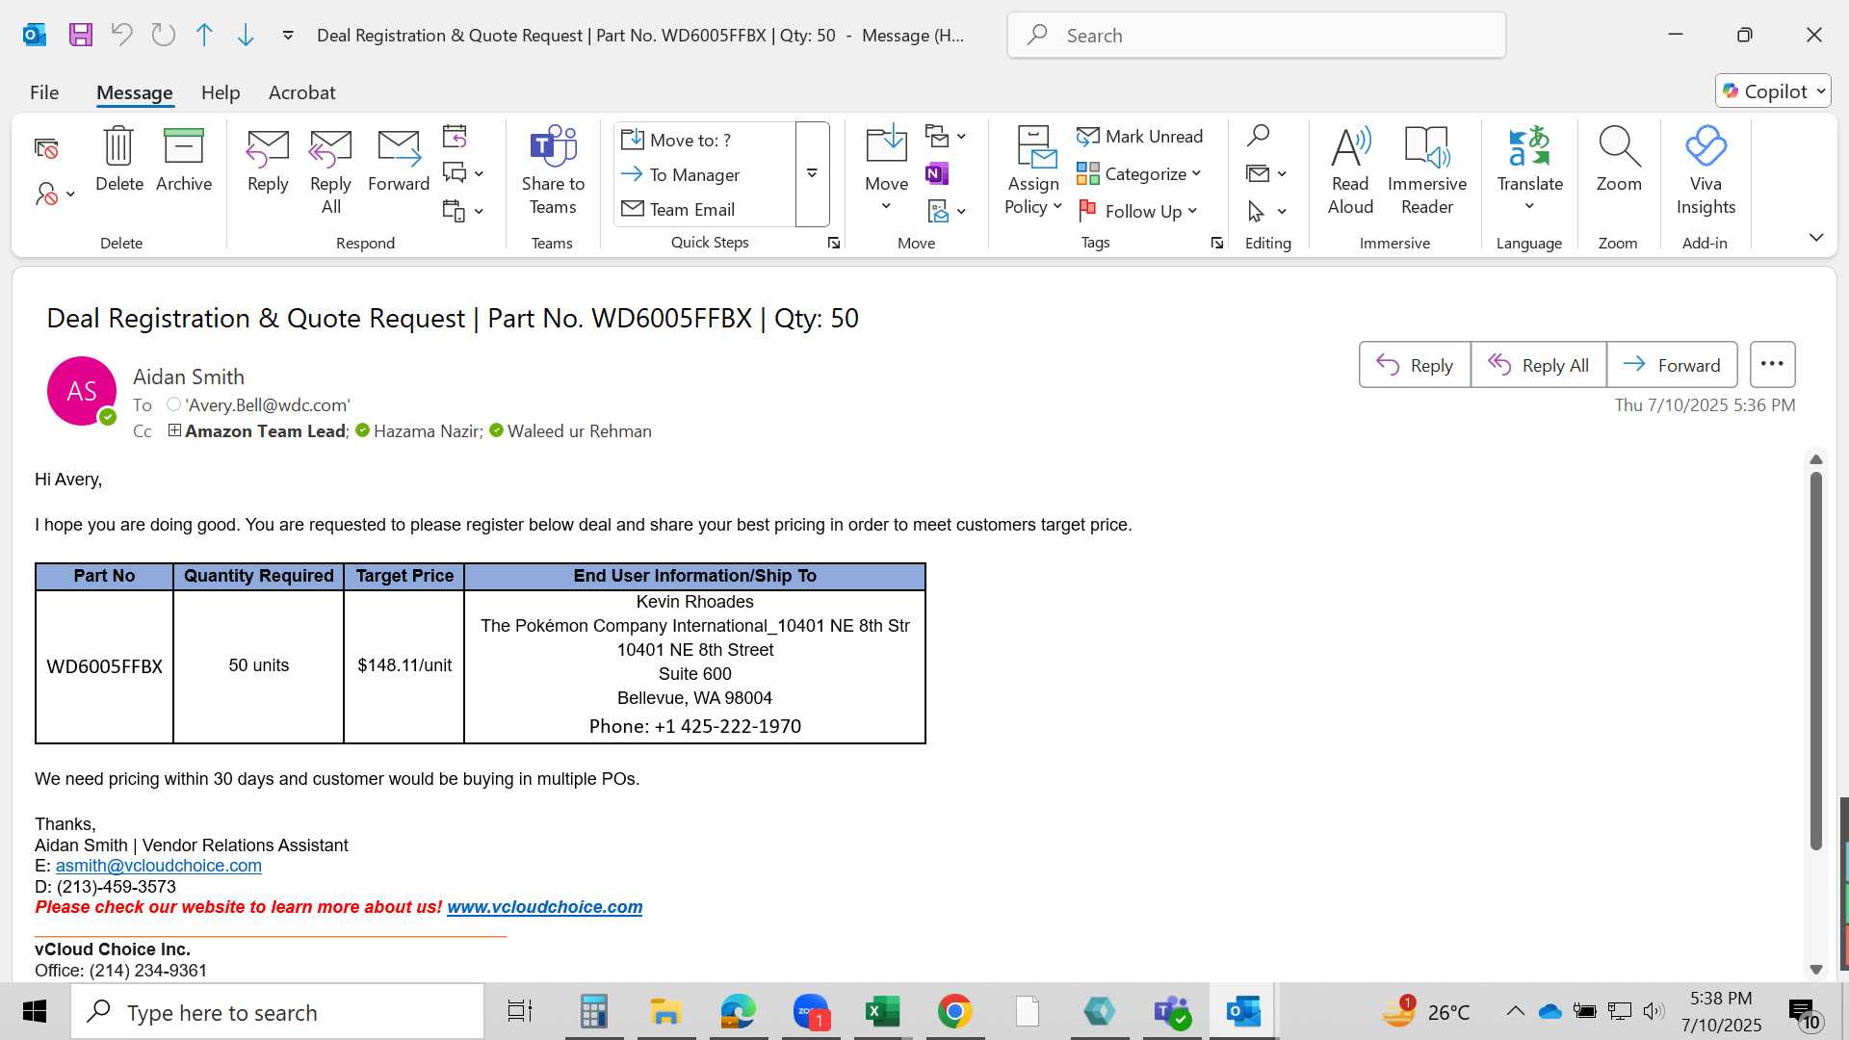Delete the message with the trash icon

point(119,160)
